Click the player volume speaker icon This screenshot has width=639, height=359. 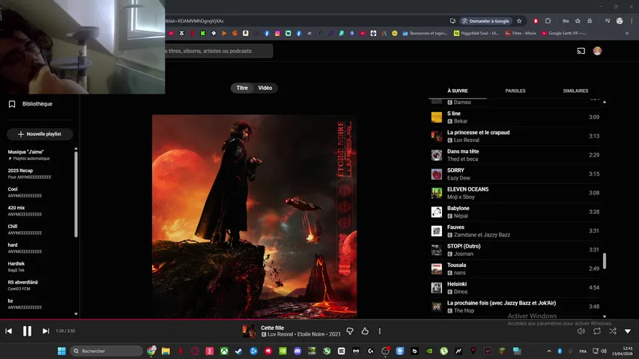581,331
